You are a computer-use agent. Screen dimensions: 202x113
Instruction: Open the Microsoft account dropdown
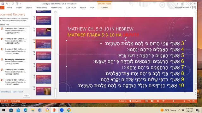tap(183, 8)
